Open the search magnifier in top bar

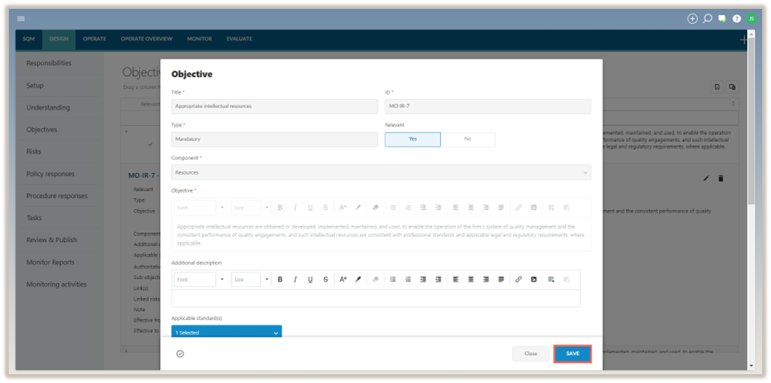point(708,18)
